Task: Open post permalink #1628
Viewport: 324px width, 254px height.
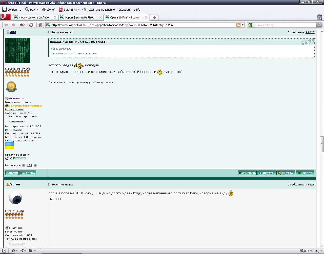Action: point(310,185)
